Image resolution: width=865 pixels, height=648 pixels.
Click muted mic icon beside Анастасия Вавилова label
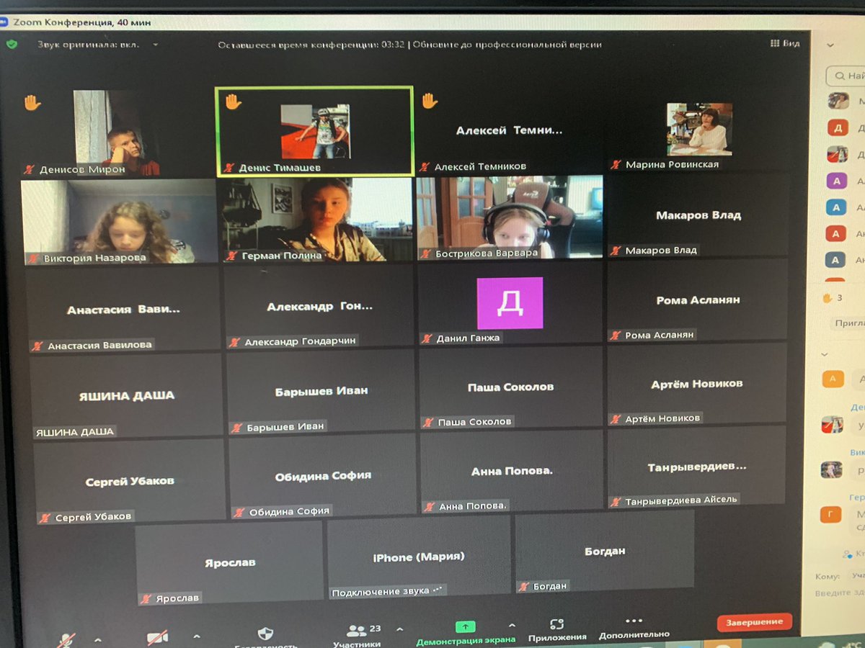(37, 346)
